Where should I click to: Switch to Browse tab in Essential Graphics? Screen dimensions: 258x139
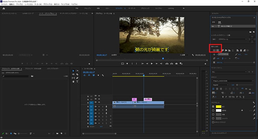click(x=213, y=22)
